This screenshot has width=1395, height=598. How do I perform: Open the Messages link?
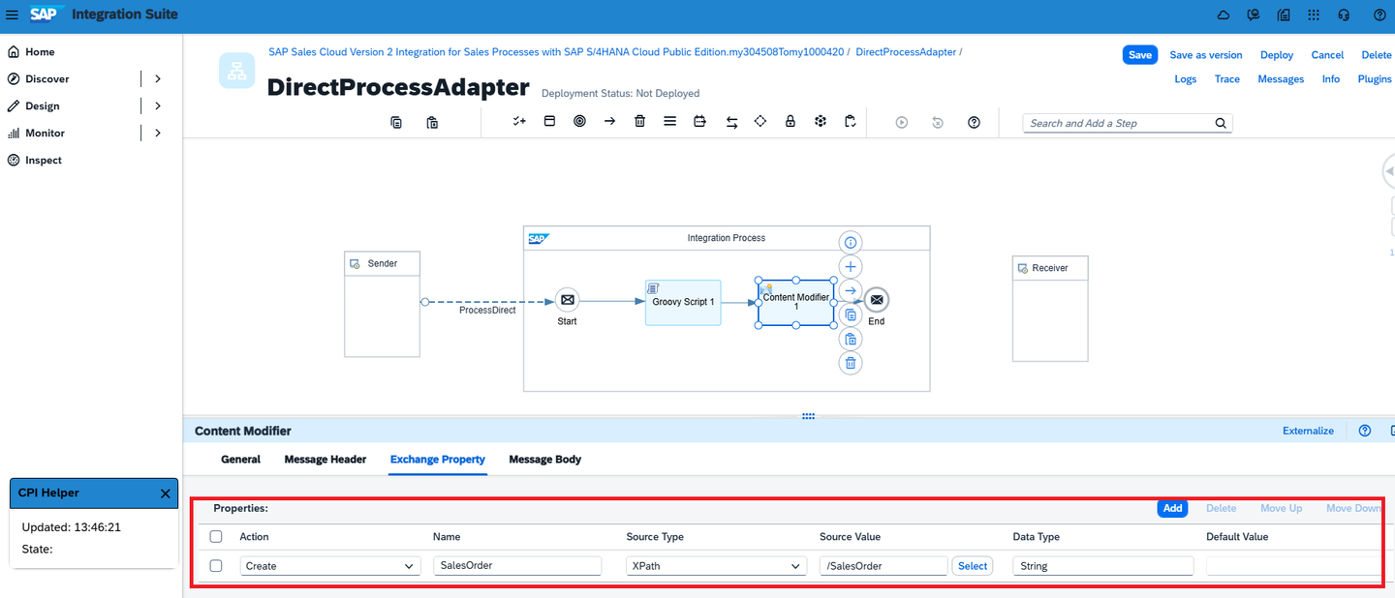click(x=1281, y=79)
